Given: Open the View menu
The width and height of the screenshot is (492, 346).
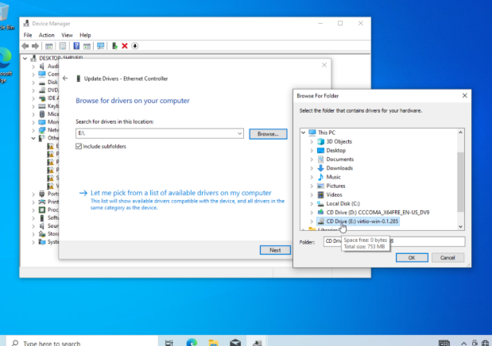Looking at the screenshot, I should (x=67, y=35).
